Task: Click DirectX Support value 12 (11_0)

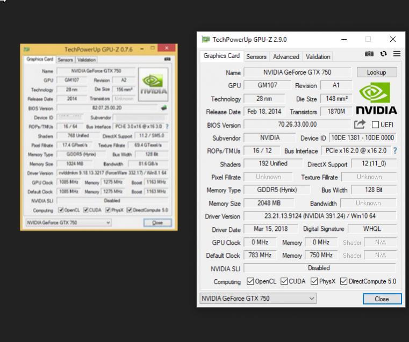Action: point(374,164)
